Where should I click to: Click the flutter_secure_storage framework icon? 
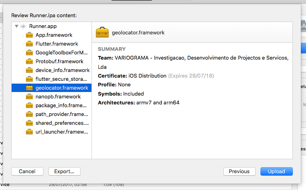[x=29, y=79]
